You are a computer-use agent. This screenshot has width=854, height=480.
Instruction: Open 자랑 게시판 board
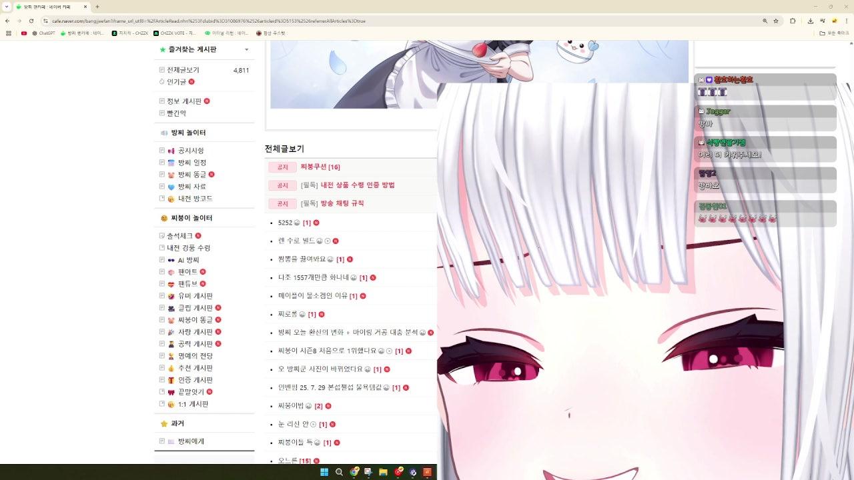click(x=195, y=332)
